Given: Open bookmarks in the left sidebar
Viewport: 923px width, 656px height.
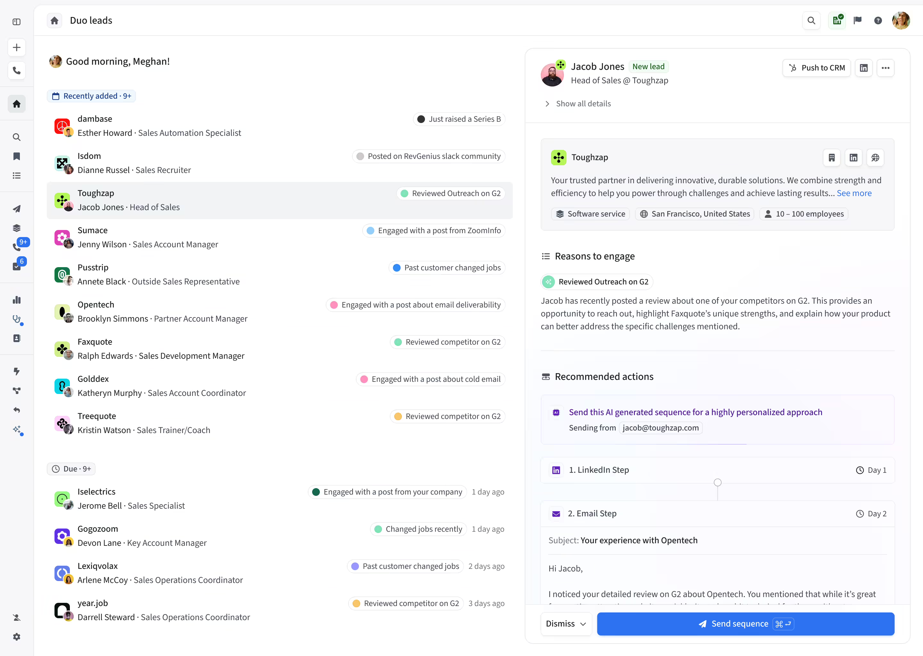Looking at the screenshot, I should (x=17, y=156).
